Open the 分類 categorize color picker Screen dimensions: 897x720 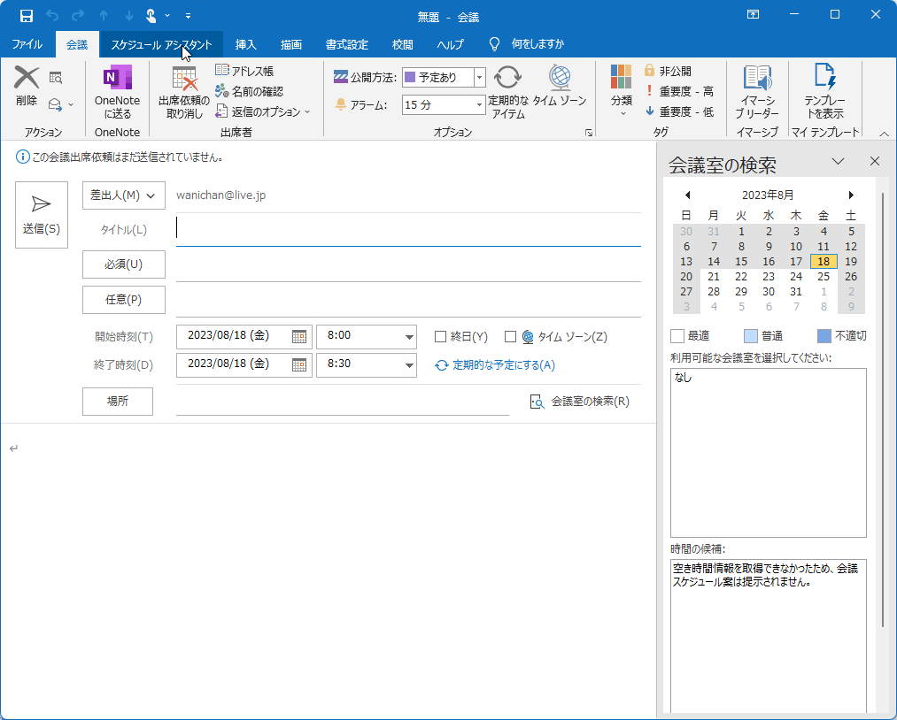click(621, 93)
